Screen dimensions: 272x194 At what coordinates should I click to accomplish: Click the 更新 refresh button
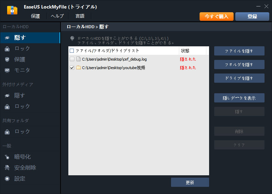pyautogui.click(x=190, y=182)
